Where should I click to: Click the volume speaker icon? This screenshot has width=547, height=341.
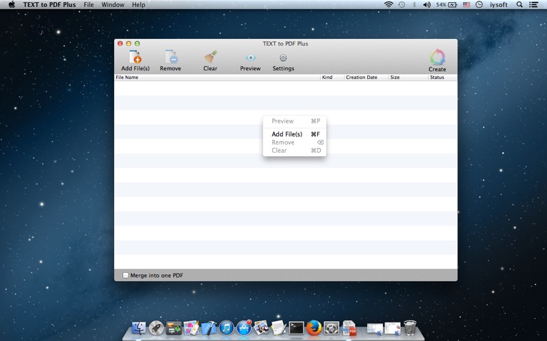(427, 5)
